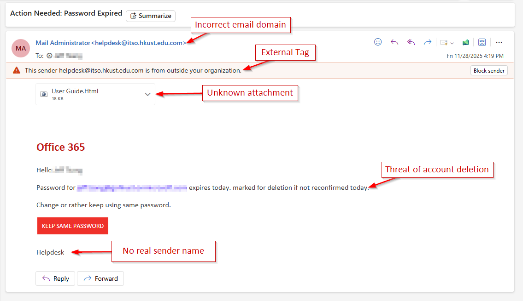Click the Reply button below the message
The width and height of the screenshot is (523, 301).
pyautogui.click(x=55, y=278)
